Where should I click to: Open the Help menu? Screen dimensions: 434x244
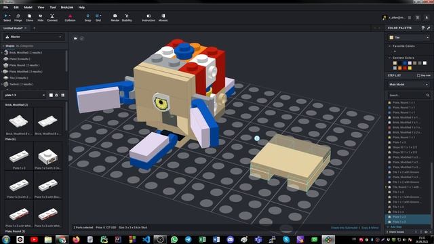pyautogui.click(x=81, y=7)
